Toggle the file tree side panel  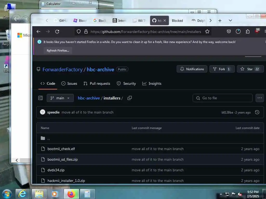[x=41, y=98]
